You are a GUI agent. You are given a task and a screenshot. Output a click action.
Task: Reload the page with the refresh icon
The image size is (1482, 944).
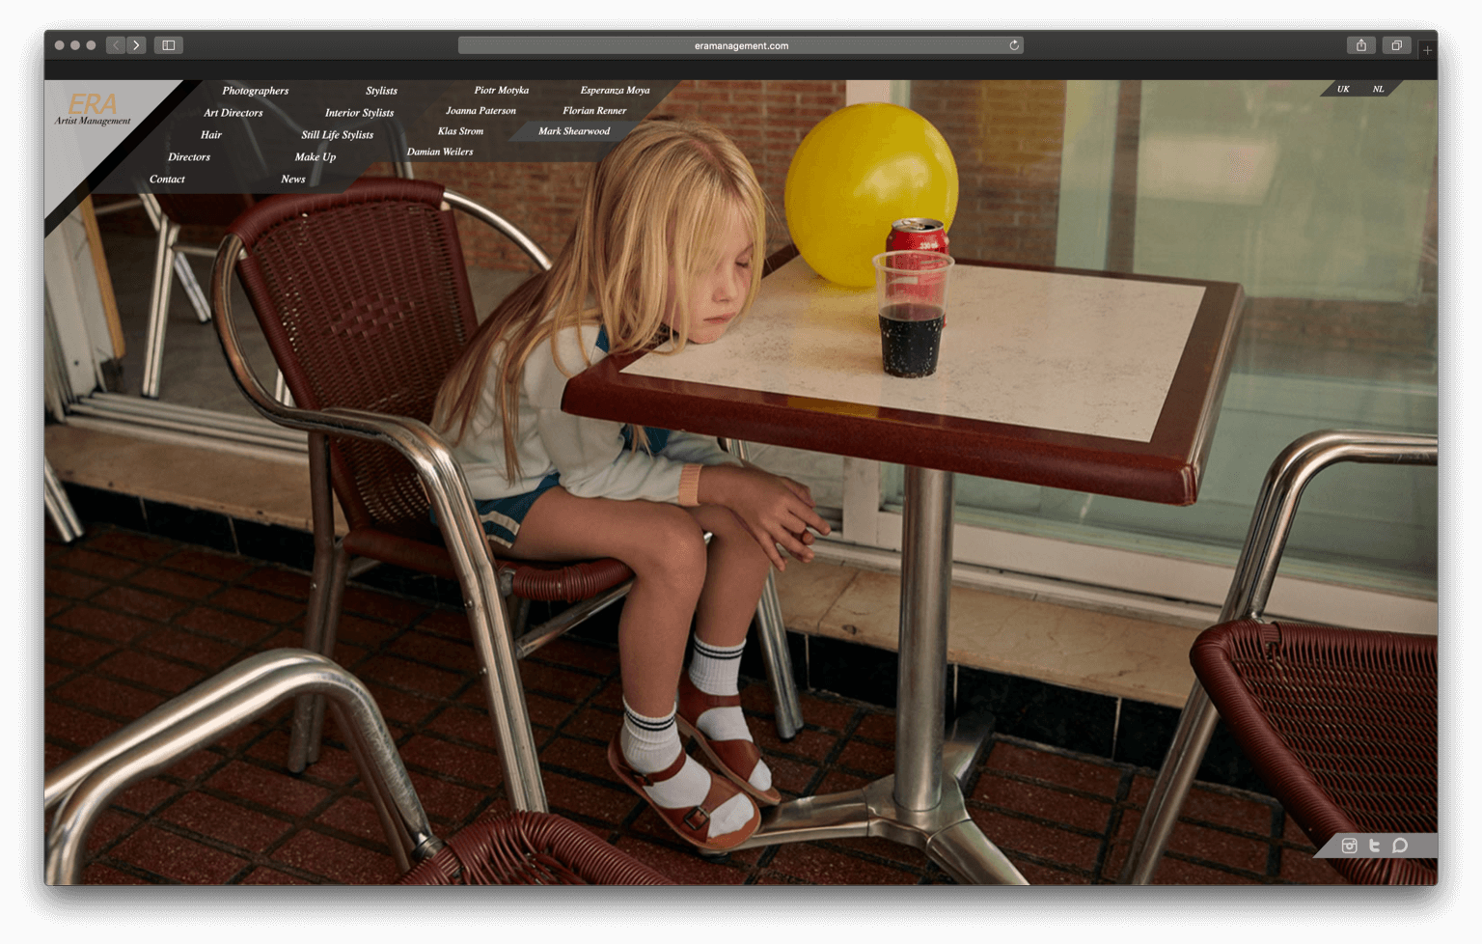click(x=1014, y=45)
